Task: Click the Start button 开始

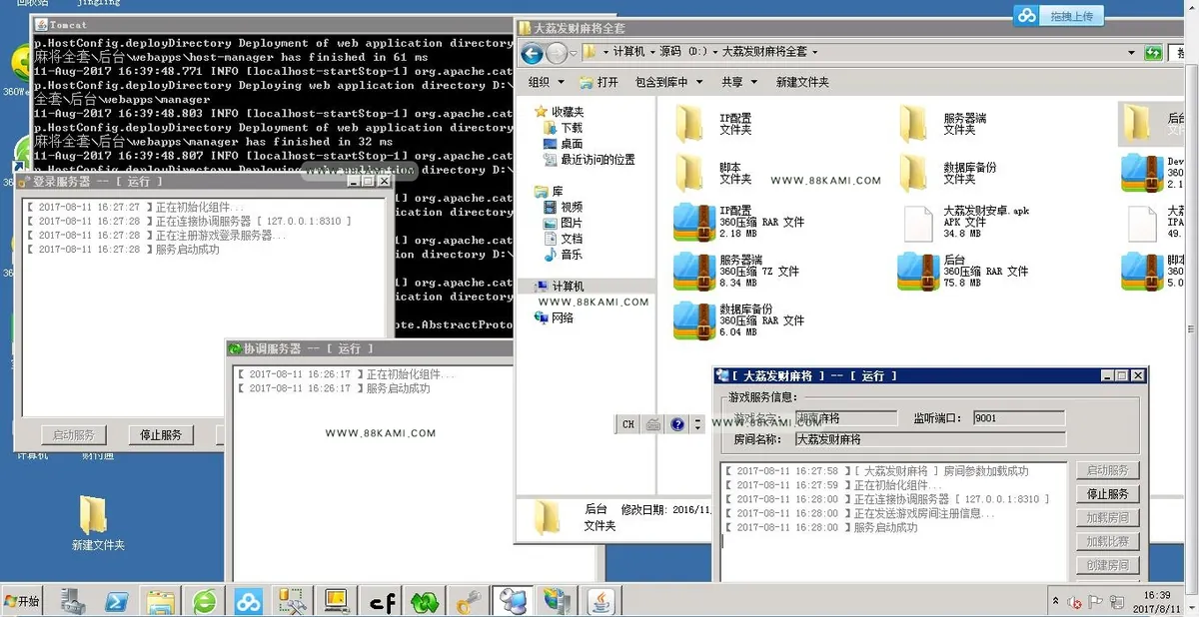Action: (x=22, y=601)
